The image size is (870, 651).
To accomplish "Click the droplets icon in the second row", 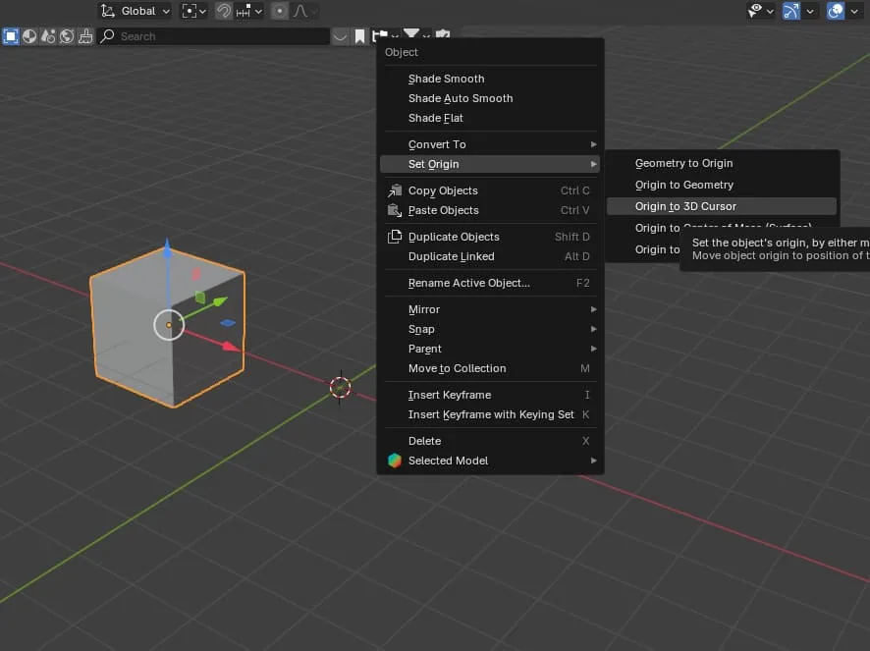I will [x=48, y=36].
